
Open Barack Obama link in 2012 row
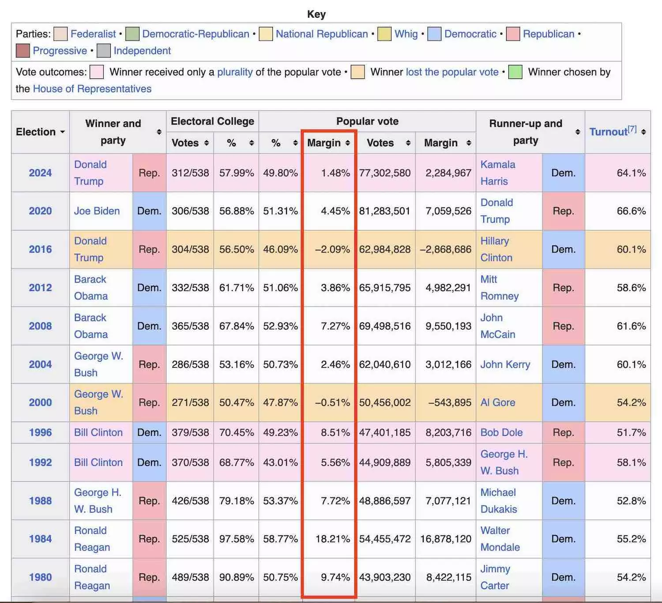(x=91, y=288)
